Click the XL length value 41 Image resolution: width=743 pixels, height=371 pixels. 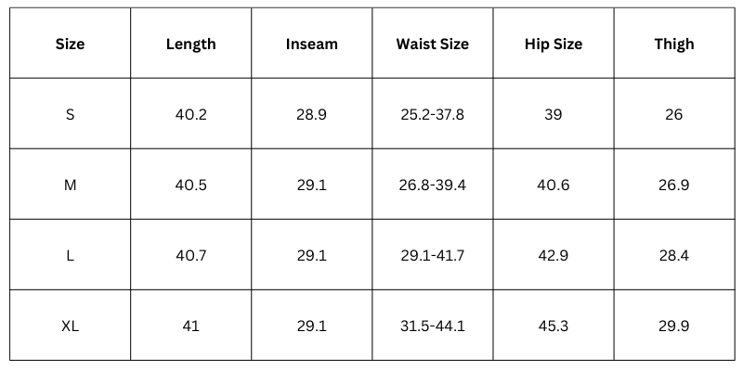190,326
